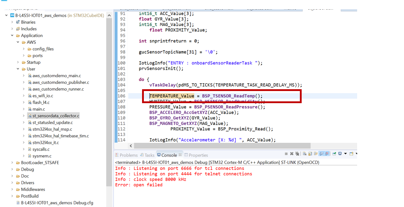The width and height of the screenshot is (404, 207).
Task: Select the Debug folder
Action: click(x=27, y=169)
